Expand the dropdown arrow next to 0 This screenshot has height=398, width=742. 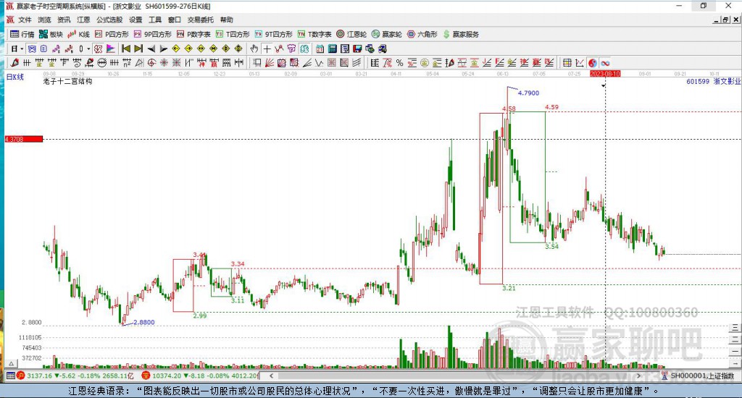pyautogui.click(x=88, y=48)
